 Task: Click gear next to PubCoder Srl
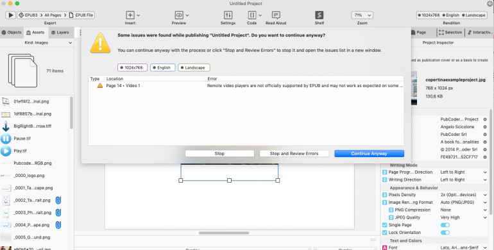tap(485, 135)
